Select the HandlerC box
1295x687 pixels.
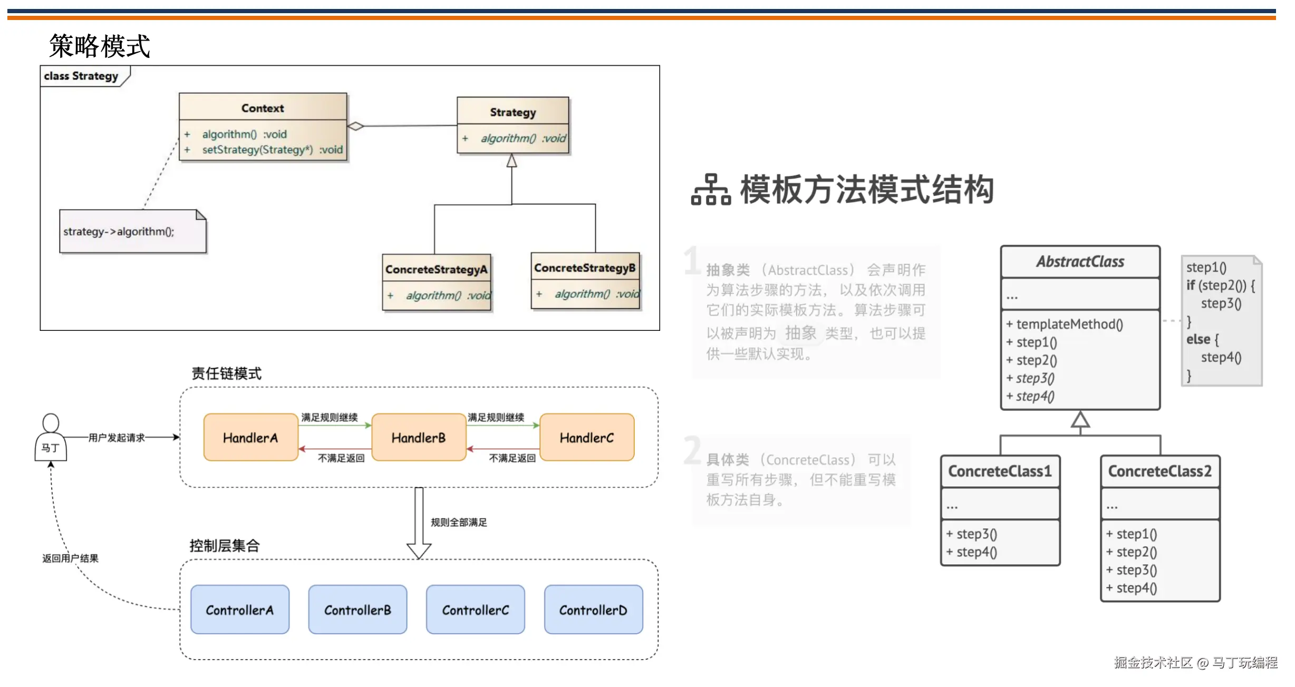coord(587,437)
